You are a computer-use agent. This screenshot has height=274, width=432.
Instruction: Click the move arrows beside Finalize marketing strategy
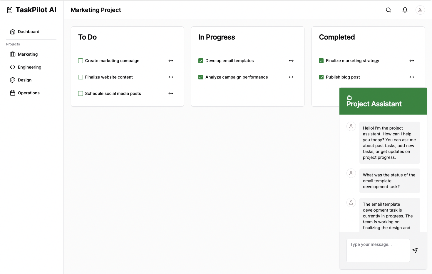412,61
